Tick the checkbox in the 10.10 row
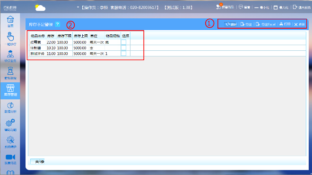312x175 pixels. click(123, 48)
